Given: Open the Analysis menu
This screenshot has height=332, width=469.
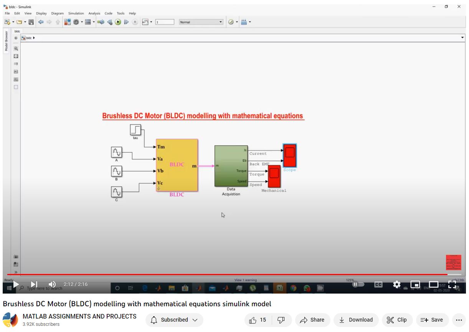Looking at the screenshot, I should (94, 13).
